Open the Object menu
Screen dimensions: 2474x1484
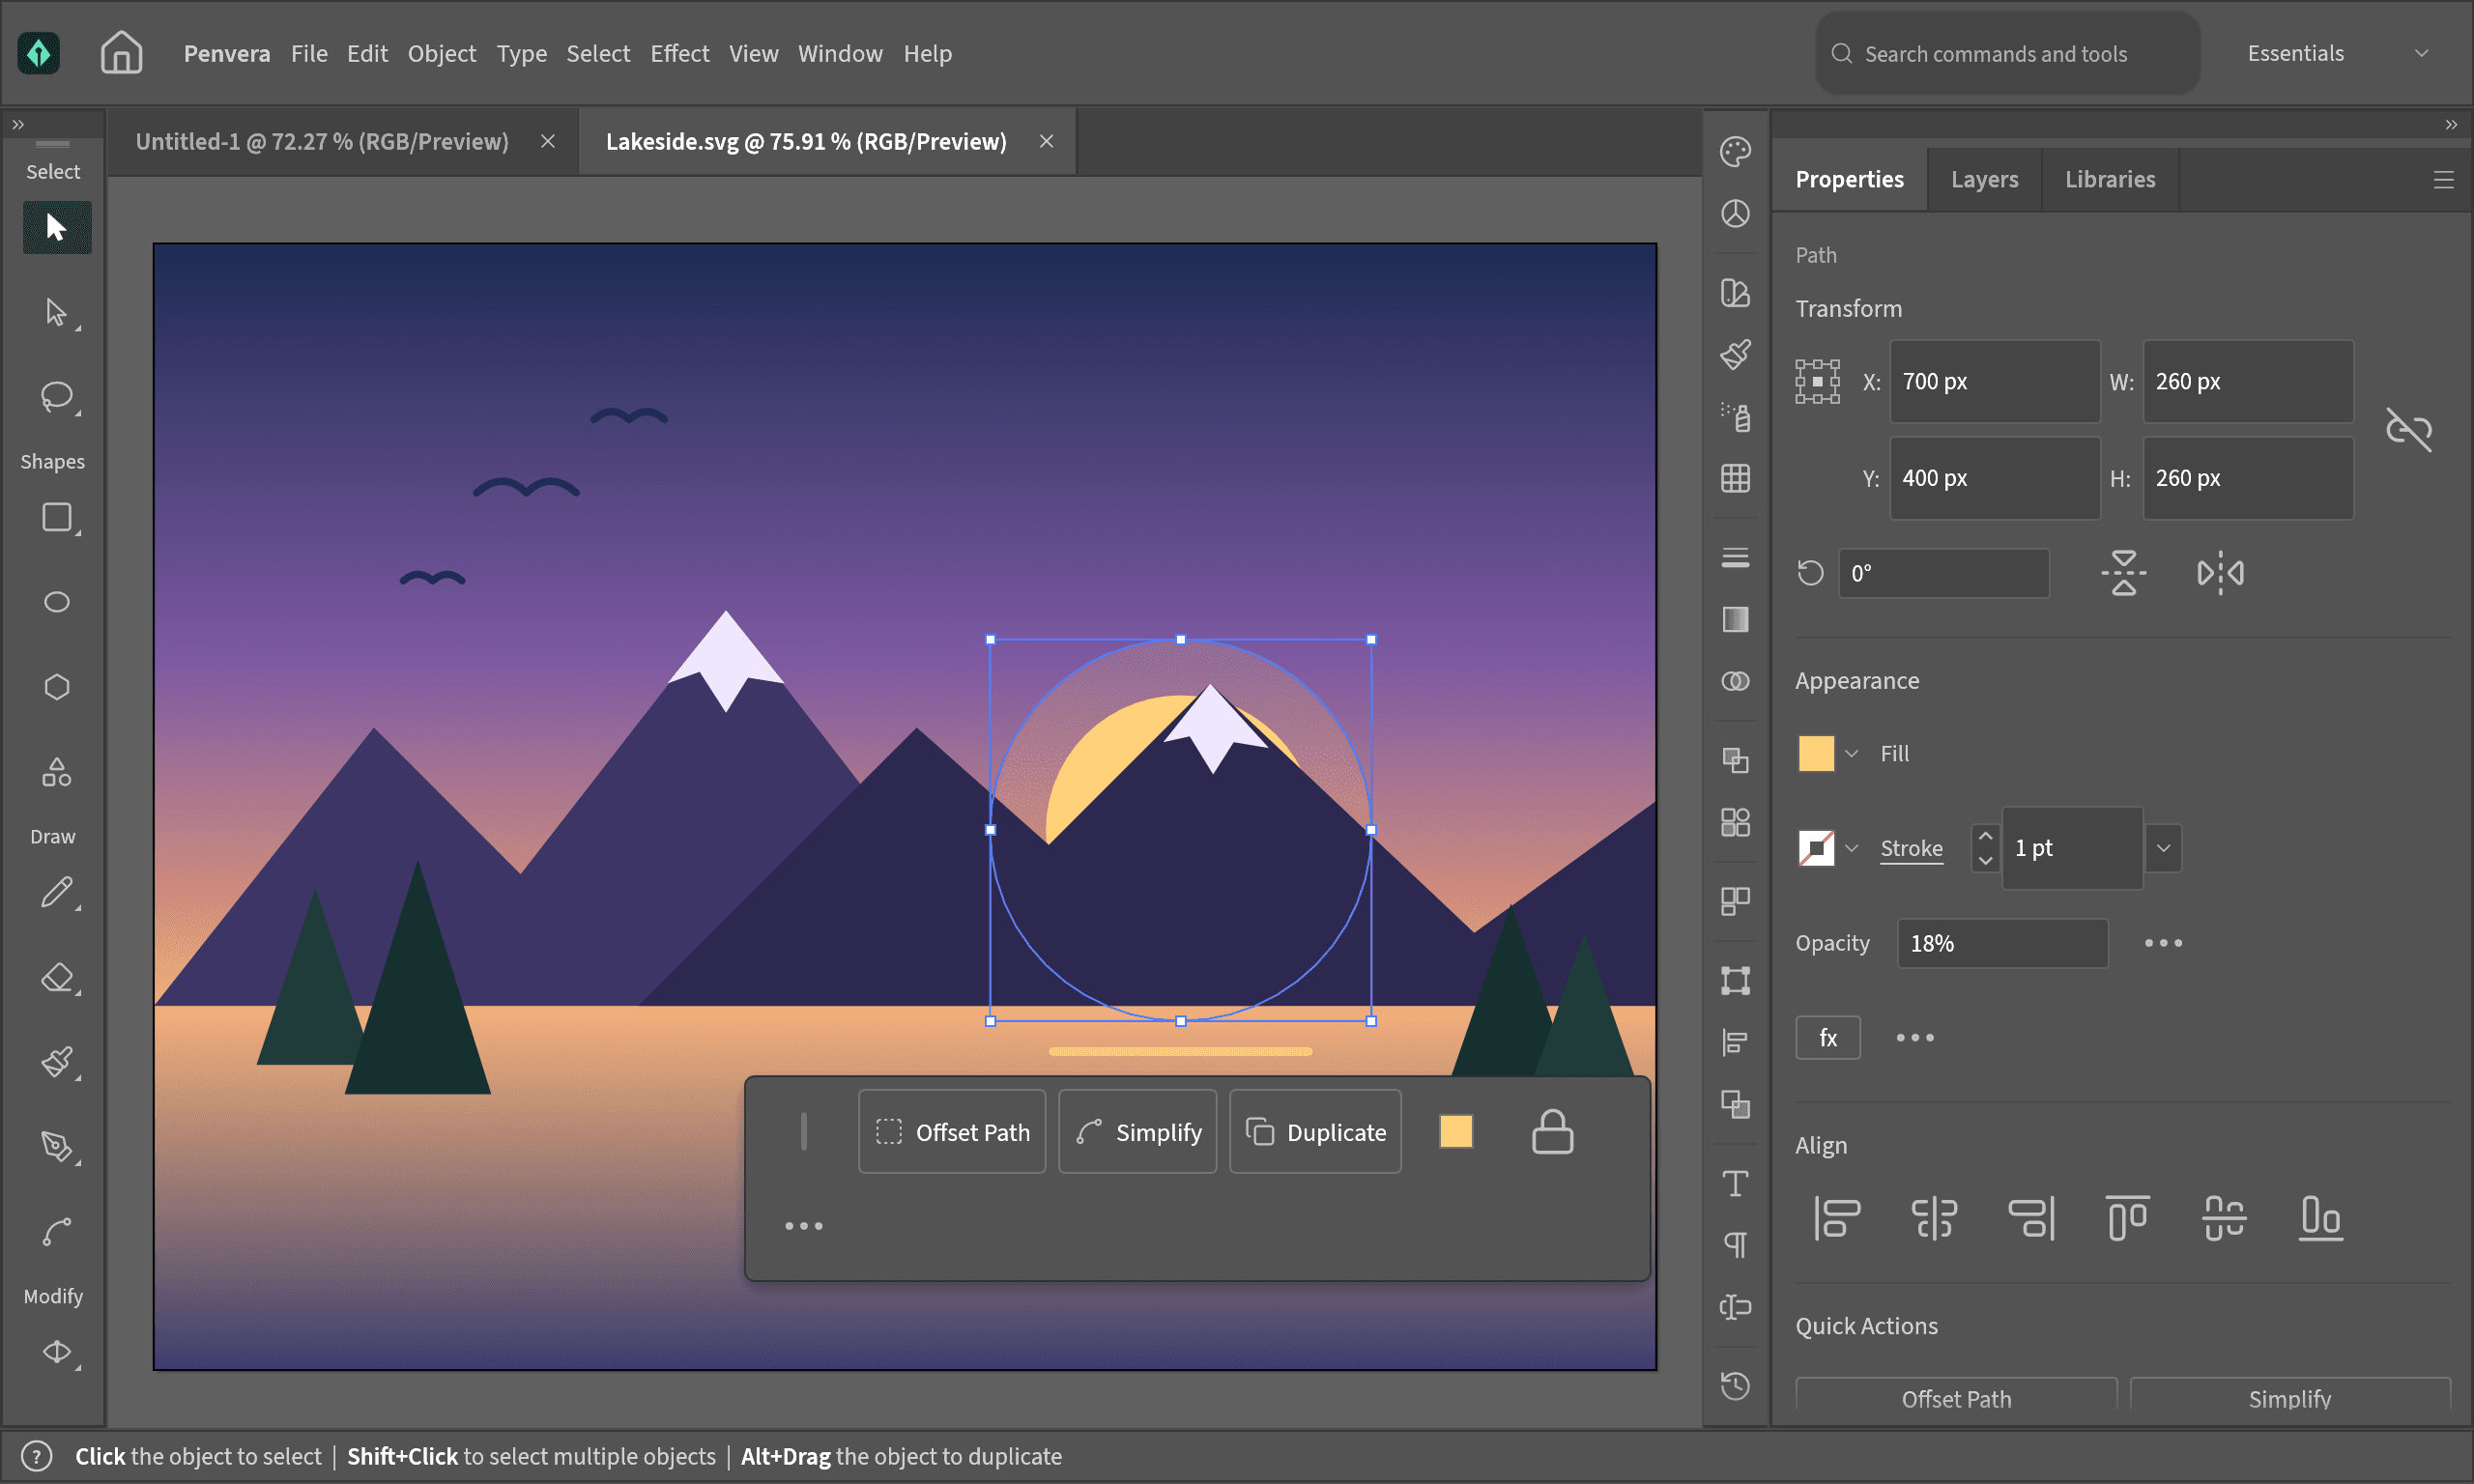[441, 53]
